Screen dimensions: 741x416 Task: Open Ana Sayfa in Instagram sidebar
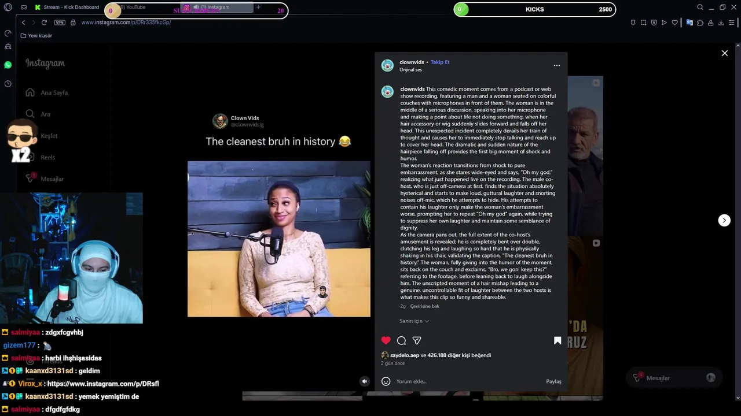coord(47,92)
